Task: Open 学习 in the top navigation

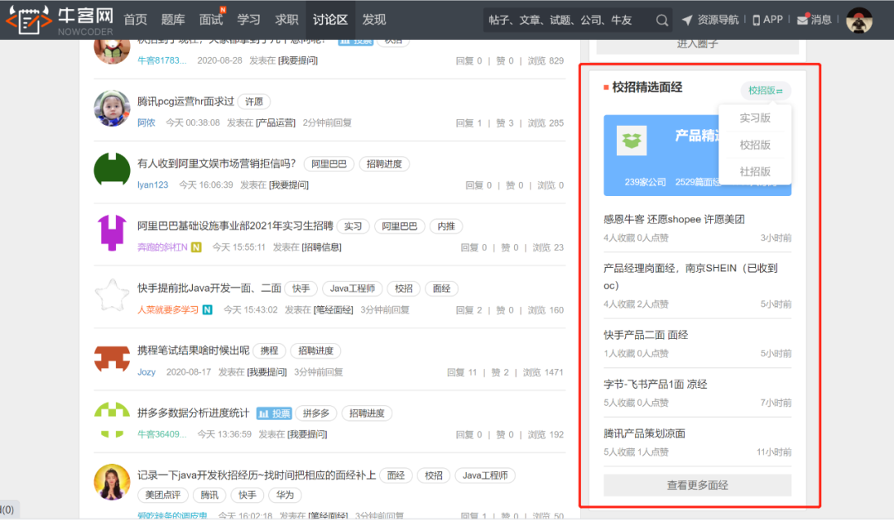Action: point(248,20)
